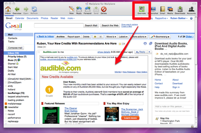Image resolution: width=201 pixels, height=133 pixels.
Task: Open the Move to dropdown
Action: (111, 37)
